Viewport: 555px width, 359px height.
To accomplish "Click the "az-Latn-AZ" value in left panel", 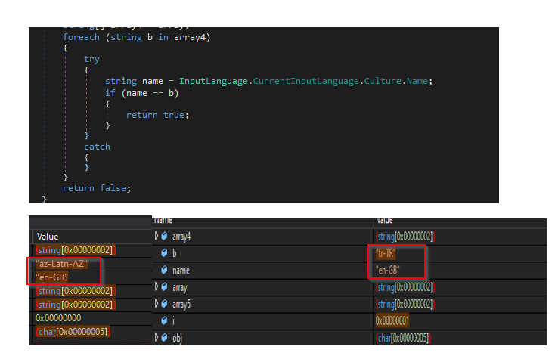I will click(62, 264).
